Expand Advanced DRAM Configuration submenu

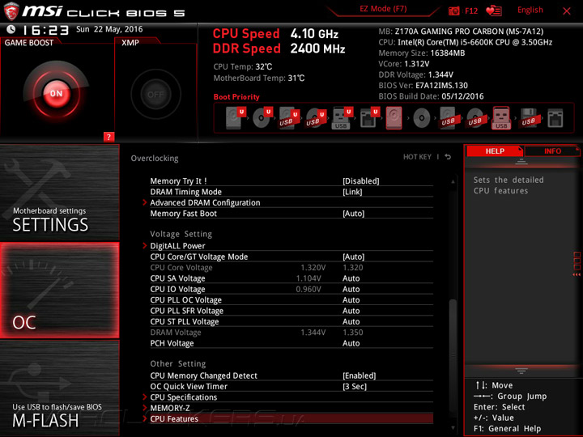click(288, 202)
